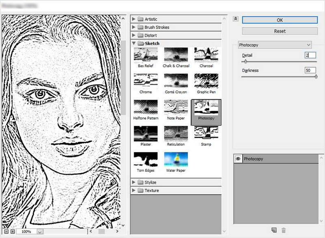The width and height of the screenshot is (325, 238).
Task: Click the 100% zoom level field
Action: [26, 232]
